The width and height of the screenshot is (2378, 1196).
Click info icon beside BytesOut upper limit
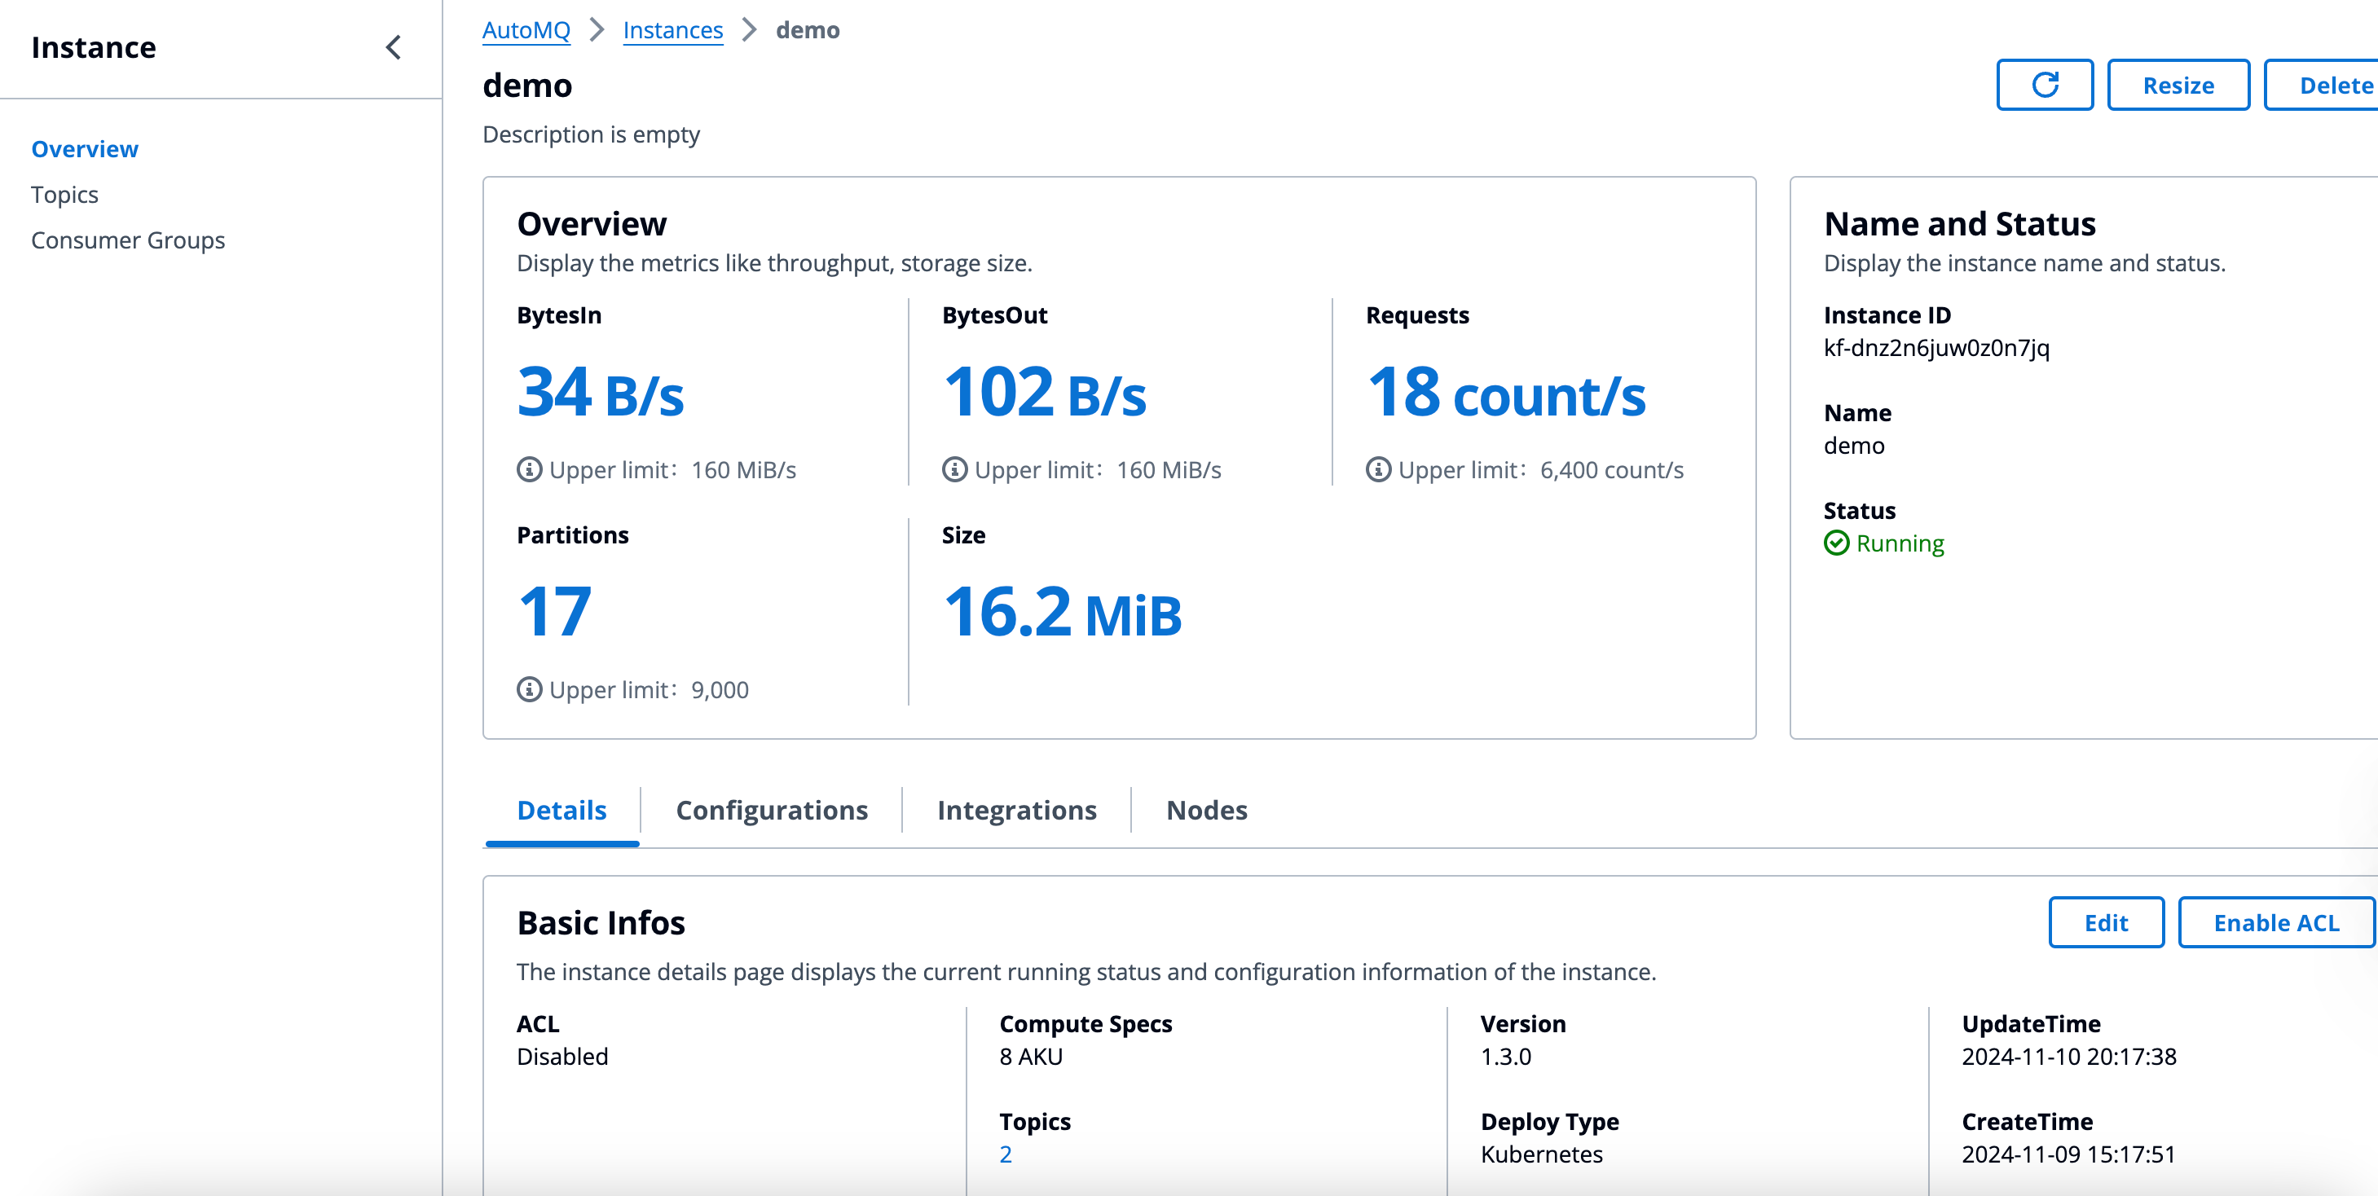pos(954,470)
